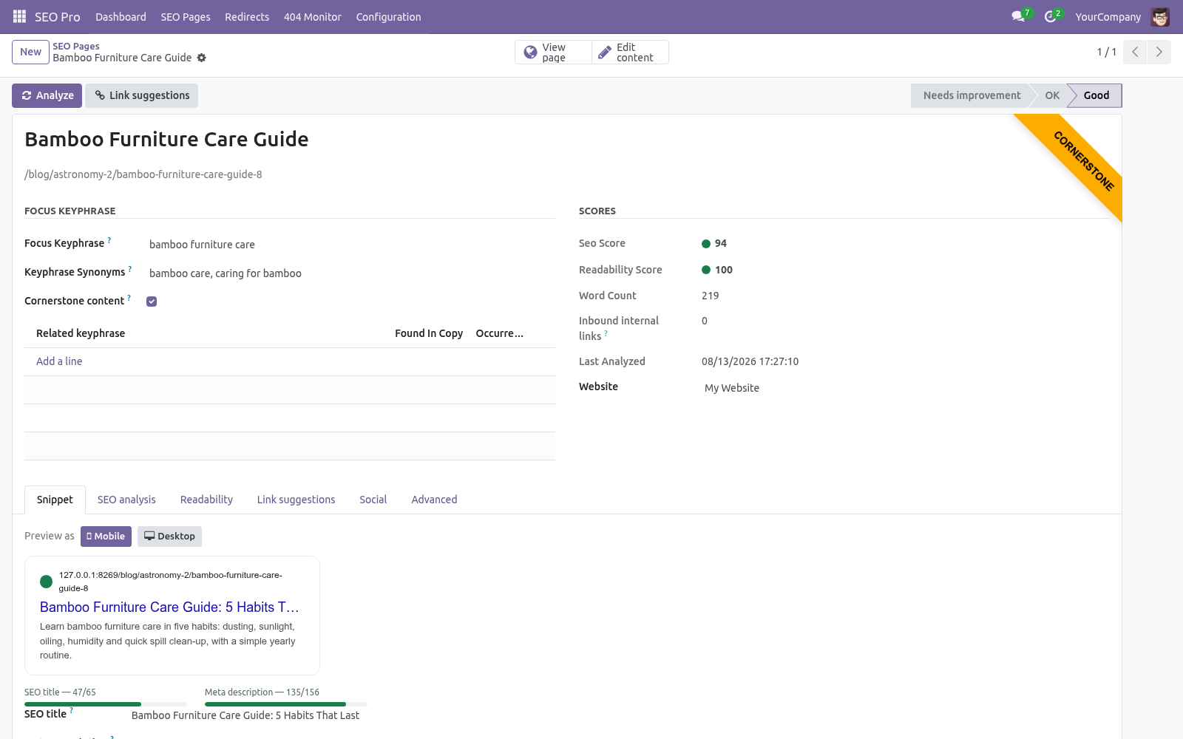1183x739 pixels.
Task: Open the apps grid menu icon
Action: 19,16
